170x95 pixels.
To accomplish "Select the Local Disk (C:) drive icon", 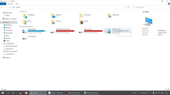I will [25, 31].
